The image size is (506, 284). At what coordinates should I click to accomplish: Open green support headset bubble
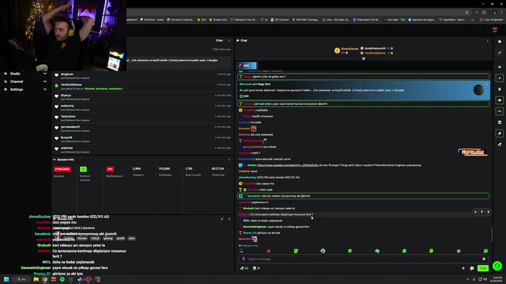[x=497, y=266]
